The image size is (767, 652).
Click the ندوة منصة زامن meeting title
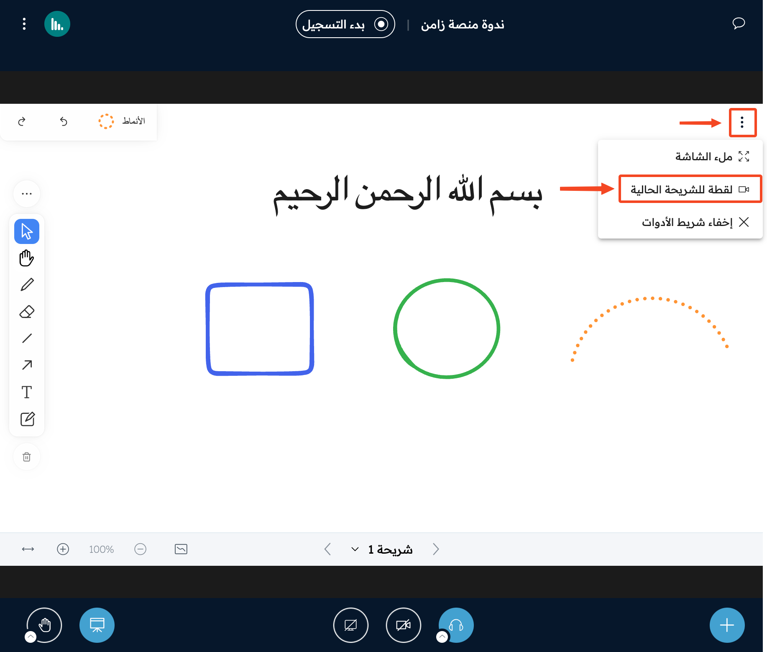pyautogui.click(x=463, y=24)
